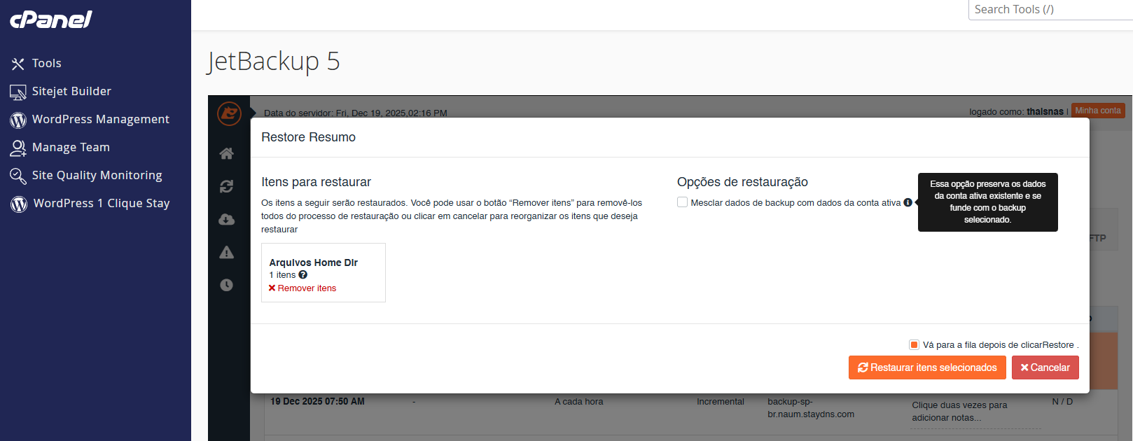The height and width of the screenshot is (441, 1133).
Task: Click the Sitejet Builder monitor icon
Action: tap(18, 92)
